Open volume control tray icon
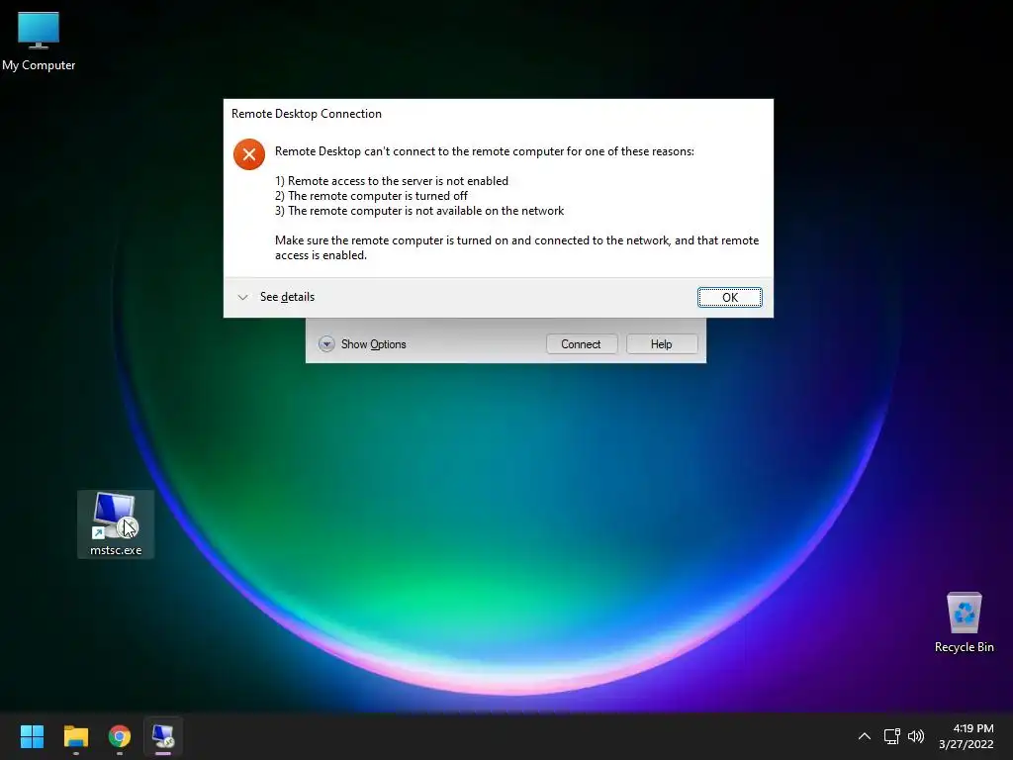This screenshot has height=760, width=1013. click(x=916, y=736)
